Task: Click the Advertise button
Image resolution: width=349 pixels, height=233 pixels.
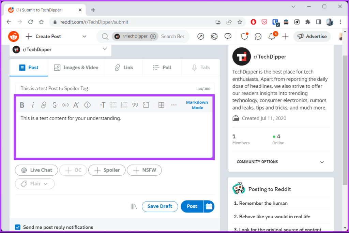Action: pyautogui.click(x=312, y=36)
